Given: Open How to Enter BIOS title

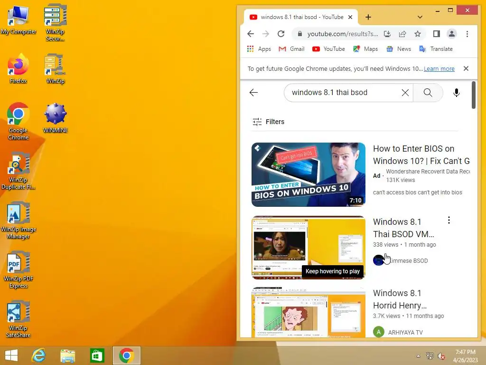Looking at the screenshot, I should click(x=421, y=154).
